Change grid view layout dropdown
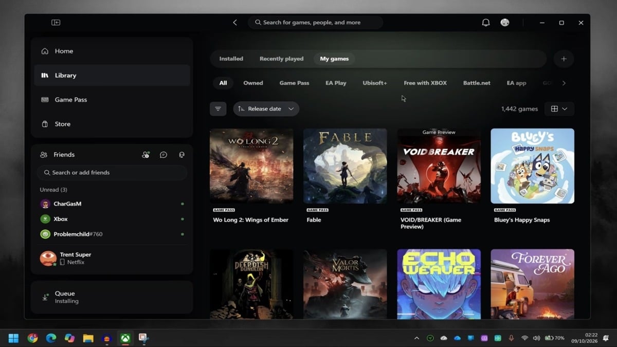This screenshot has width=617, height=347. [559, 109]
